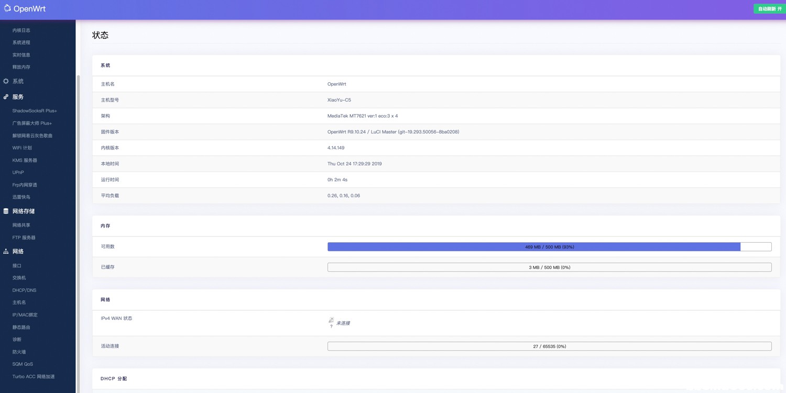Open the Turbo ACC 网络加速 page
This screenshot has width=786, height=393.
tap(34, 376)
